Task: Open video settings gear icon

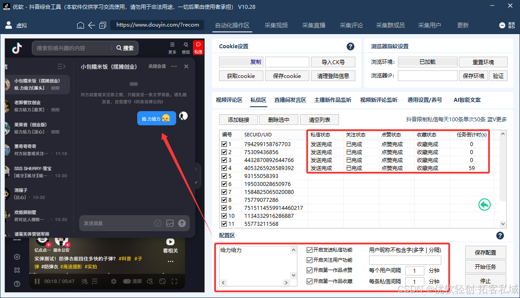Action: 113,282
